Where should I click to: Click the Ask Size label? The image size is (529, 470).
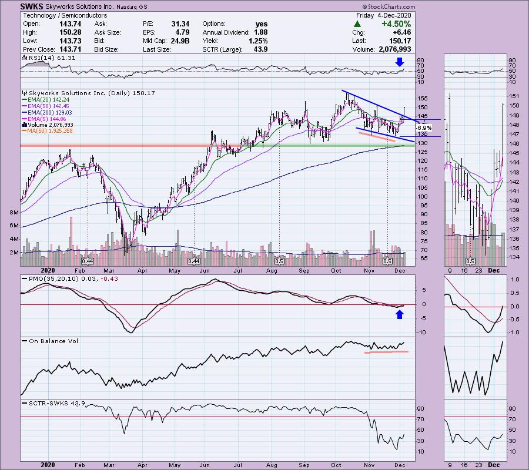(108, 32)
